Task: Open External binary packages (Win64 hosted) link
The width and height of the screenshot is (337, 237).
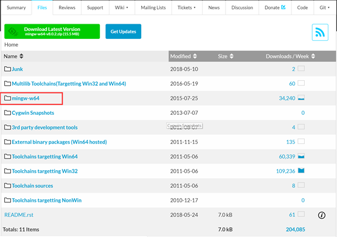Action: click(60, 142)
